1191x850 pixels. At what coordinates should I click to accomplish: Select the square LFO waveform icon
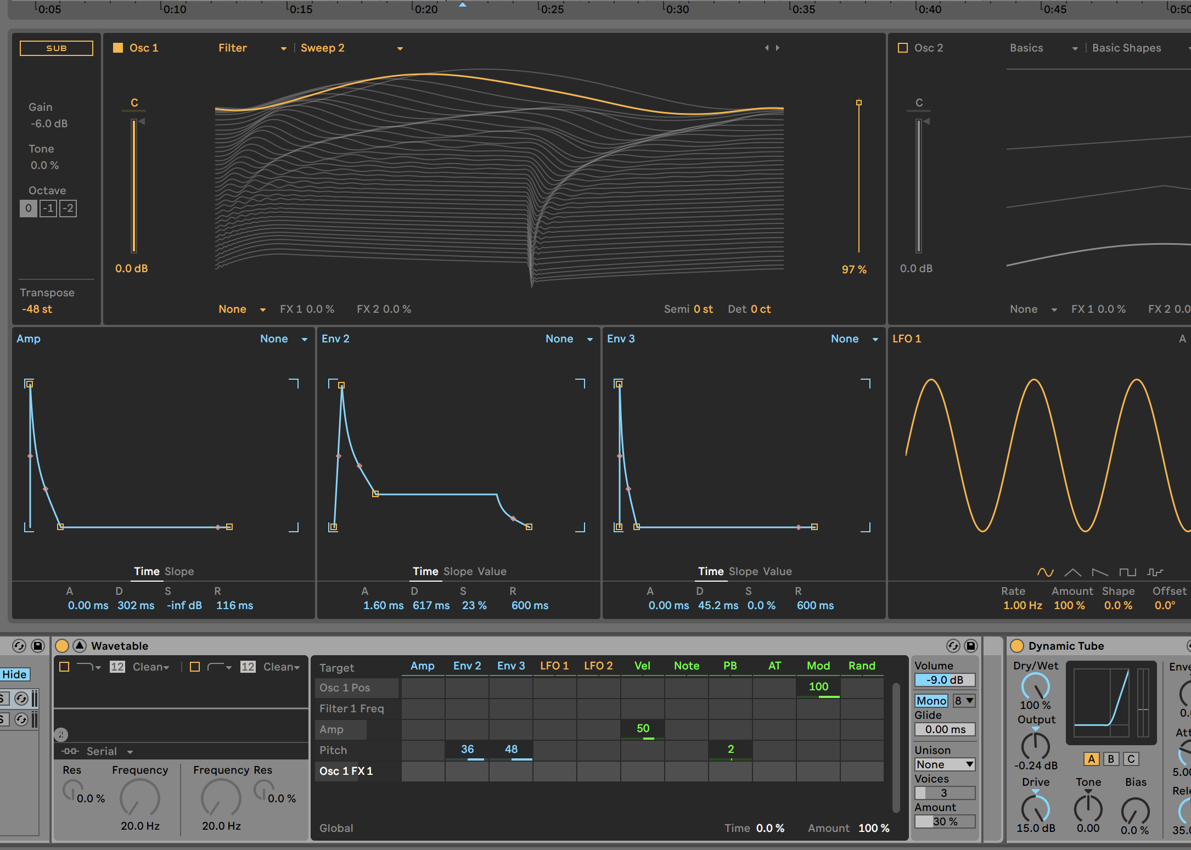pos(1127,572)
